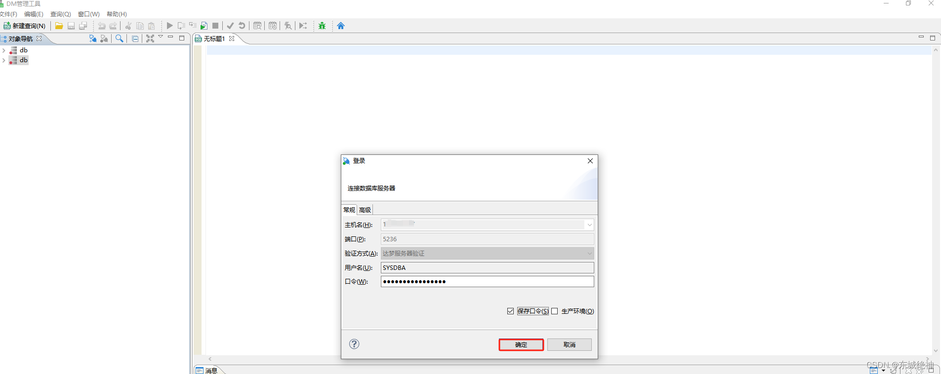The width and height of the screenshot is (941, 374).
Task: Click the execution plan search icon
Action: pos(257,26)
